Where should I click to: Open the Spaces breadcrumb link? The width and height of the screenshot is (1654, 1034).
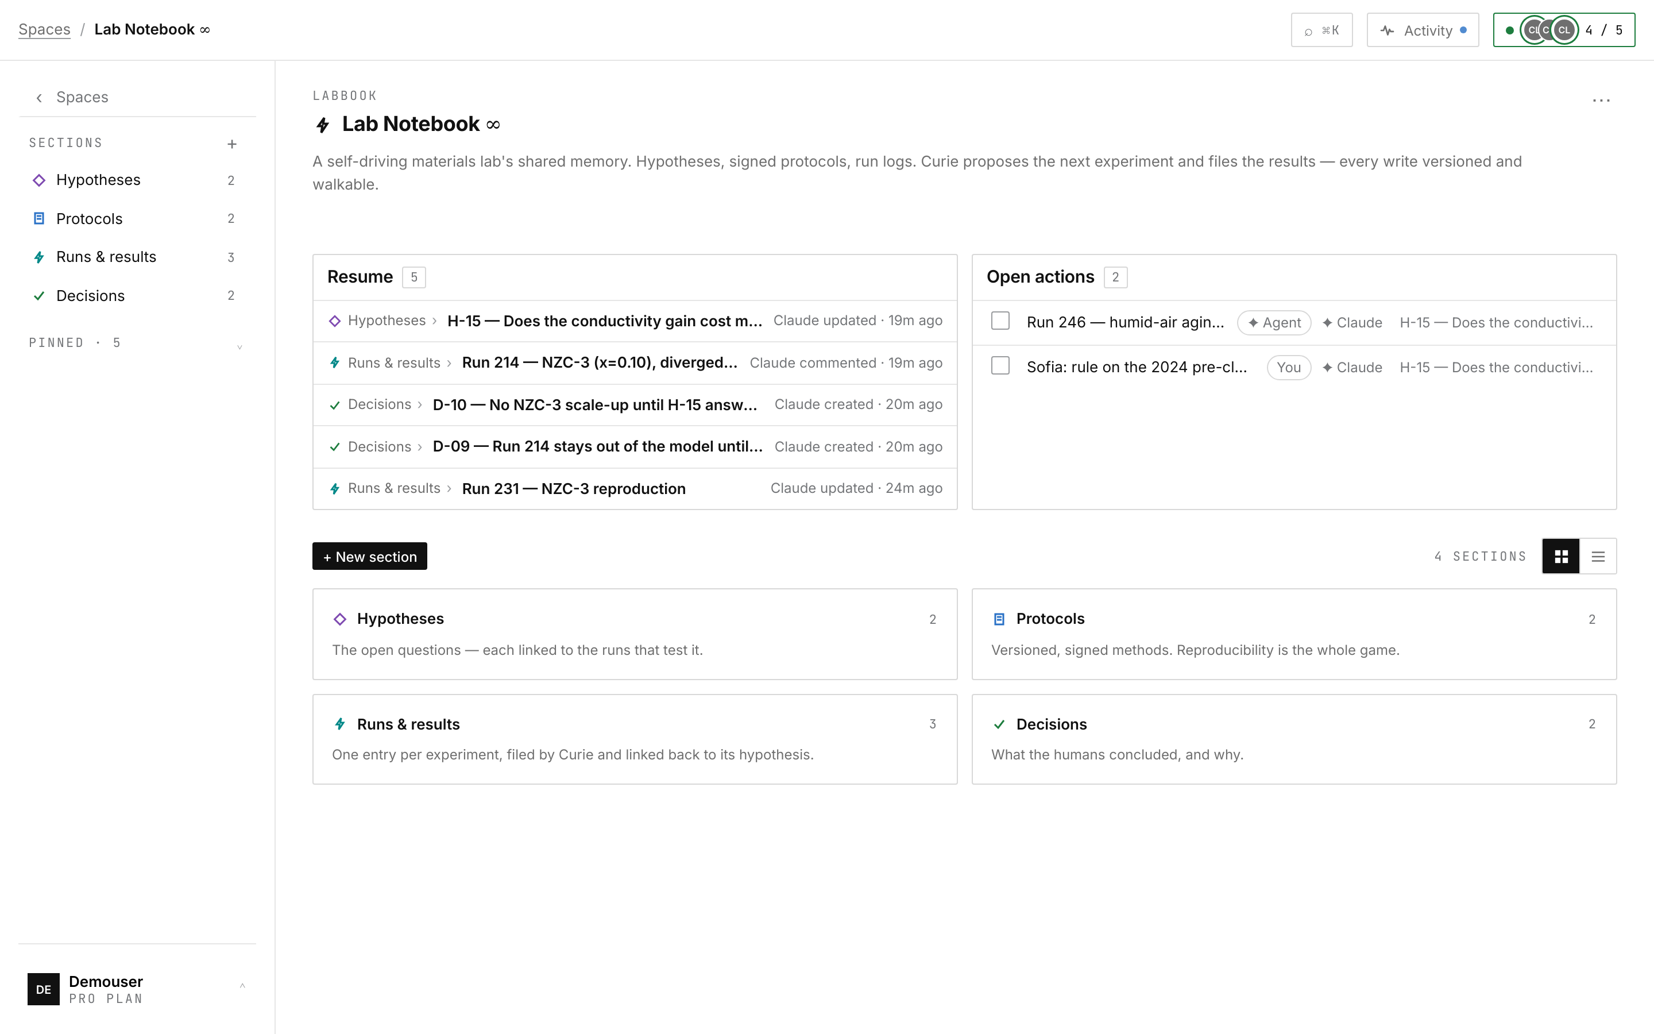coord(44,29)
